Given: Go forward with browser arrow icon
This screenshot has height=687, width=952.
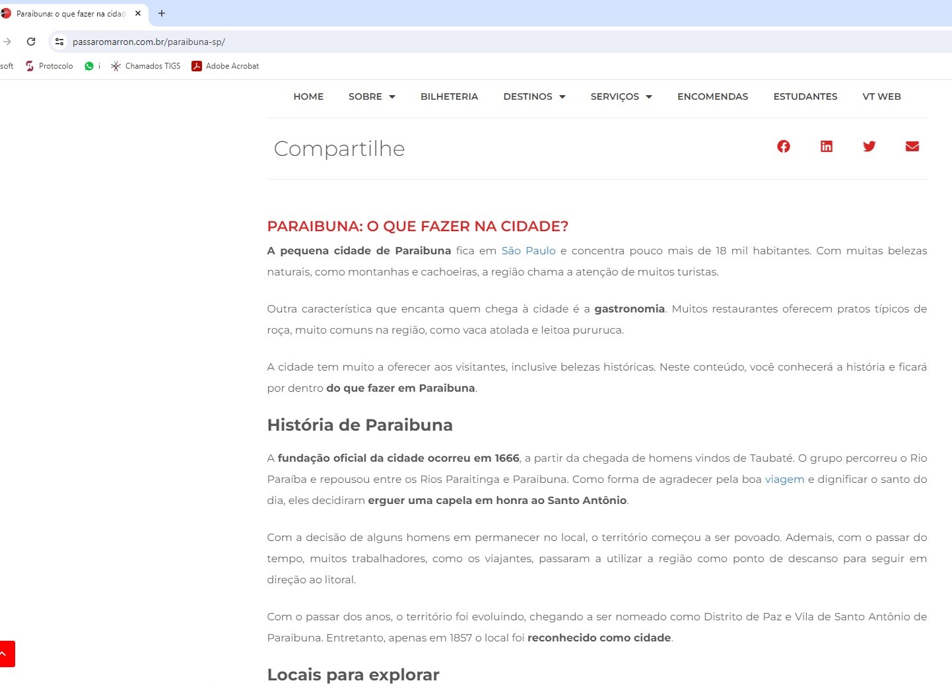Looking at the screenshot, I should click(x=7, y=42).
